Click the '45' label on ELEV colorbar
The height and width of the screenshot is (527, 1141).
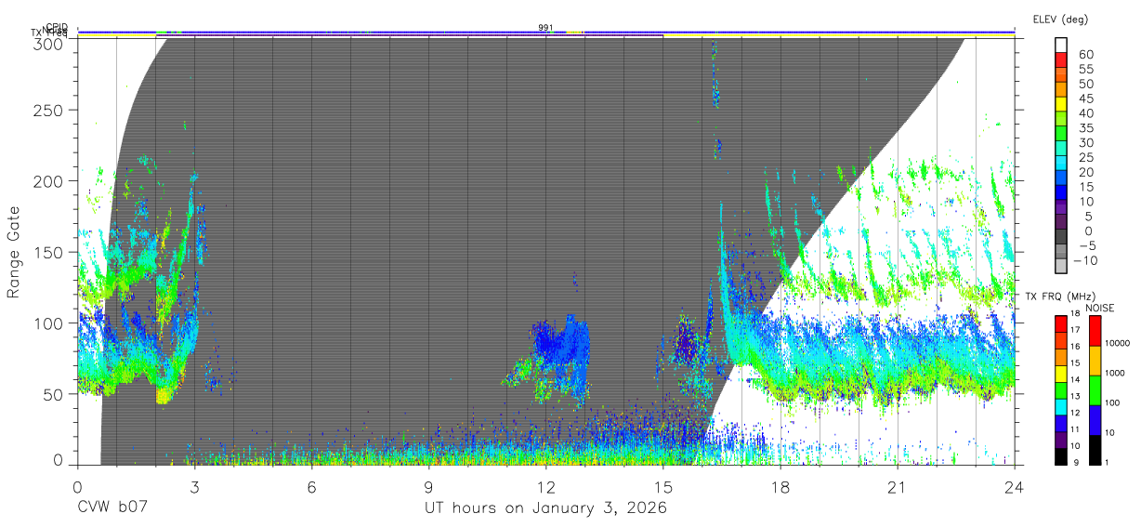coord(1086,99)
